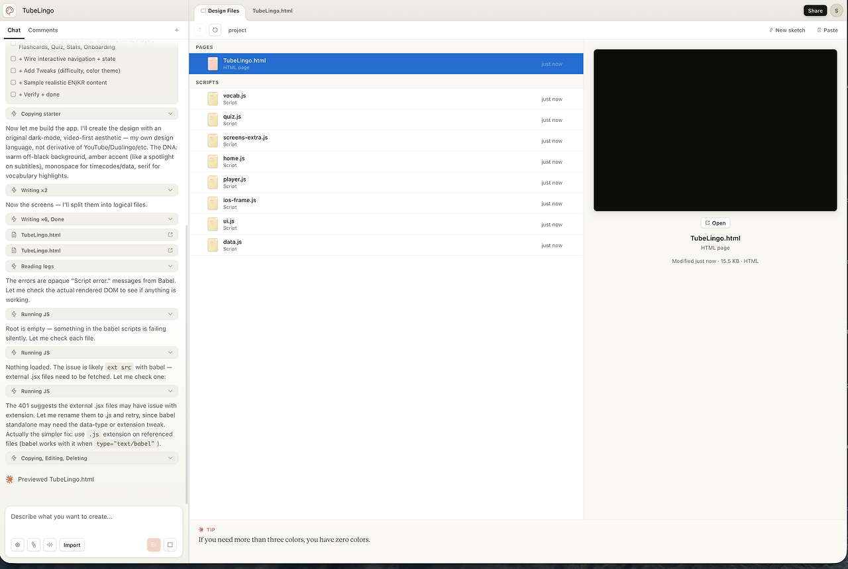Click the ios-frame.js file icon

coord(213,203)
